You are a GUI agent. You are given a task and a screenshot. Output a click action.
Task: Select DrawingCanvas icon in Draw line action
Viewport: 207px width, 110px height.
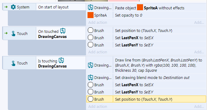[x=91, y=65]
